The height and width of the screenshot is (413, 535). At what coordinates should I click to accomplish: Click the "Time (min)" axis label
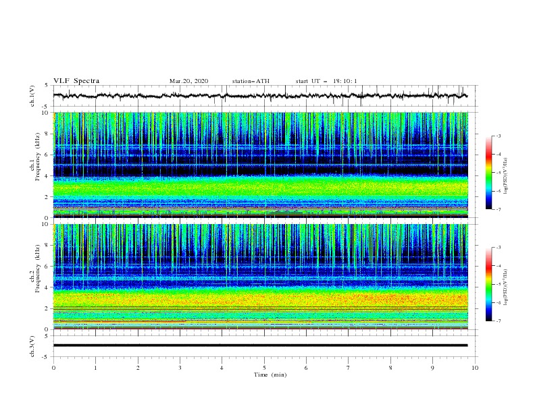click(x=270, y=375)
